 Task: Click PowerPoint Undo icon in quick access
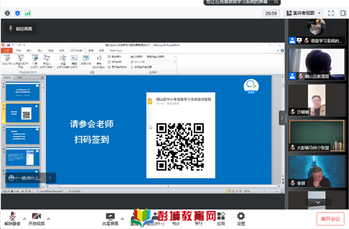[13, 45]
